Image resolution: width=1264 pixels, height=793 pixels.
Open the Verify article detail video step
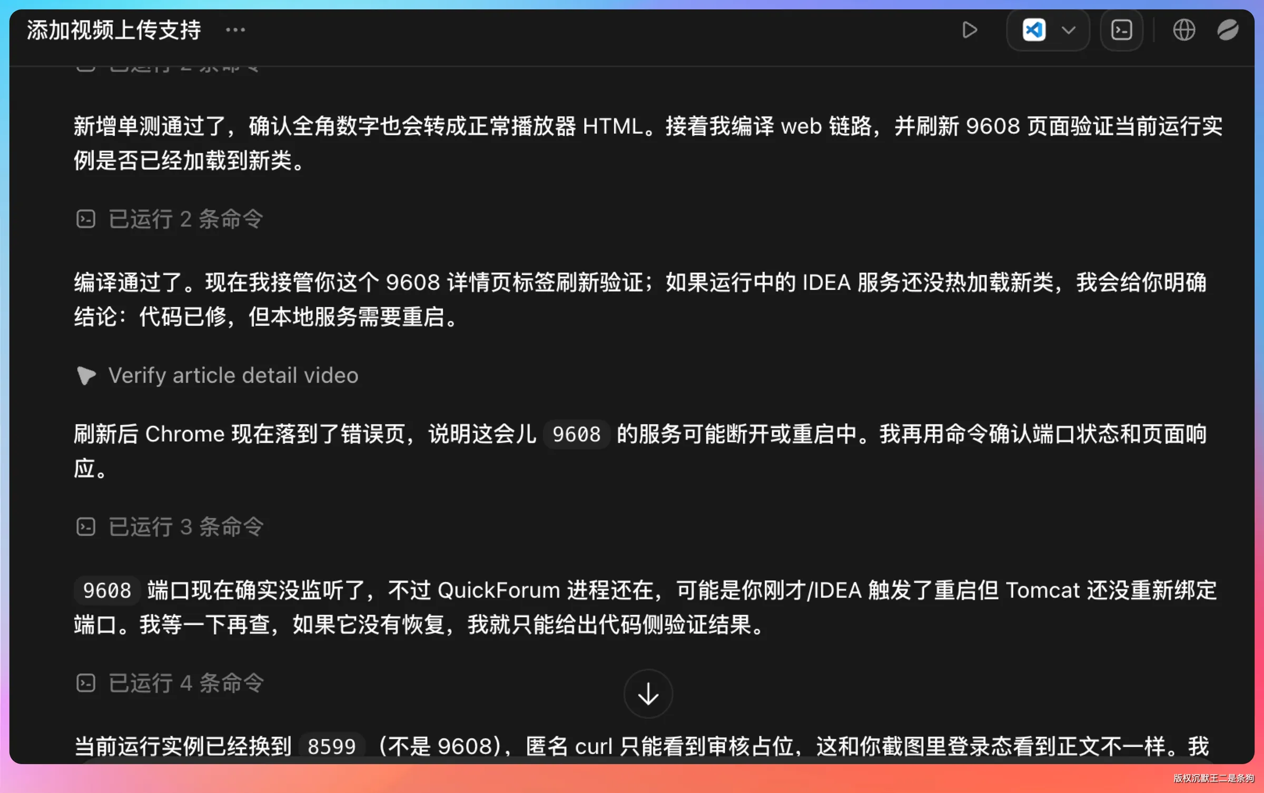217,375
